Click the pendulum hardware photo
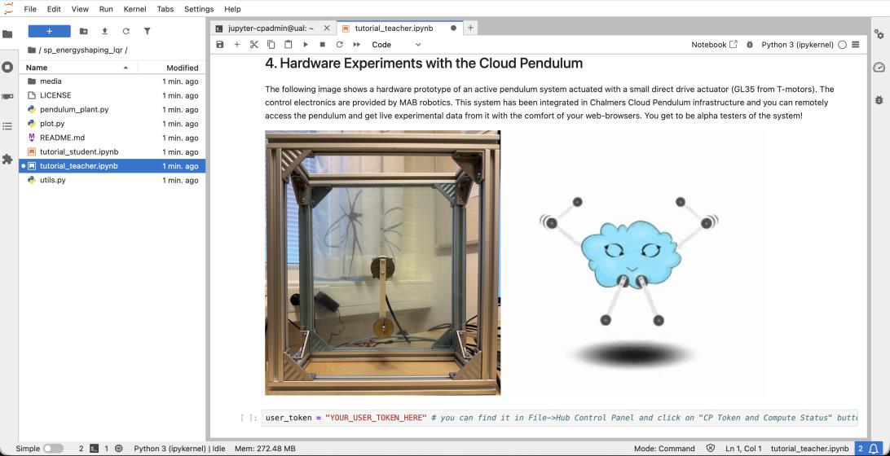Screen dimensions: 890x456 (x=382, y=262)
